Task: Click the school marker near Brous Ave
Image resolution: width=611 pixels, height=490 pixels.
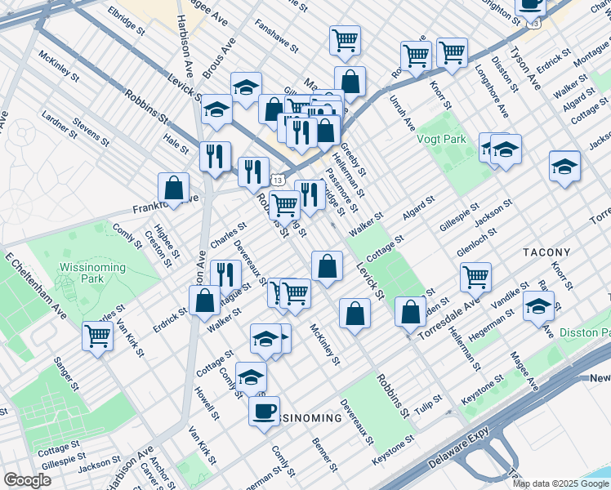Action: pyautogui.click(x=246, y=88)
